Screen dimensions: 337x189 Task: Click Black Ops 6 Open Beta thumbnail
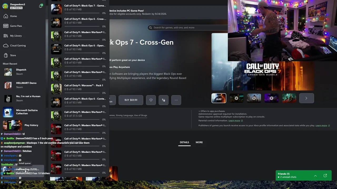56,49
